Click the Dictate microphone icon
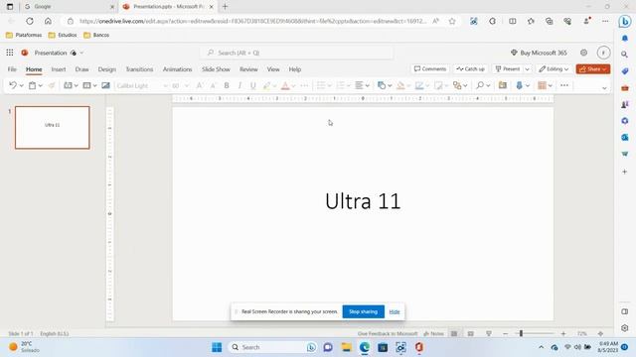The height and width of the screenshot is (357, 636). [x=519, y=85]
